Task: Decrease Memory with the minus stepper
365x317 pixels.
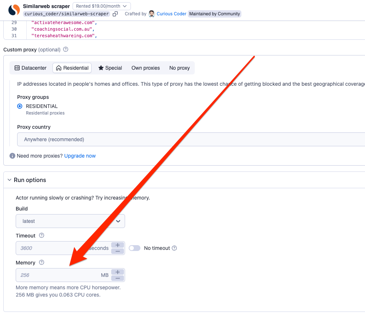Action: 117,278
